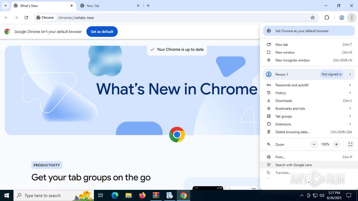Click the Downloads arrow icon
This screenshot has height=201, width=358.
(x=269, y=101)
